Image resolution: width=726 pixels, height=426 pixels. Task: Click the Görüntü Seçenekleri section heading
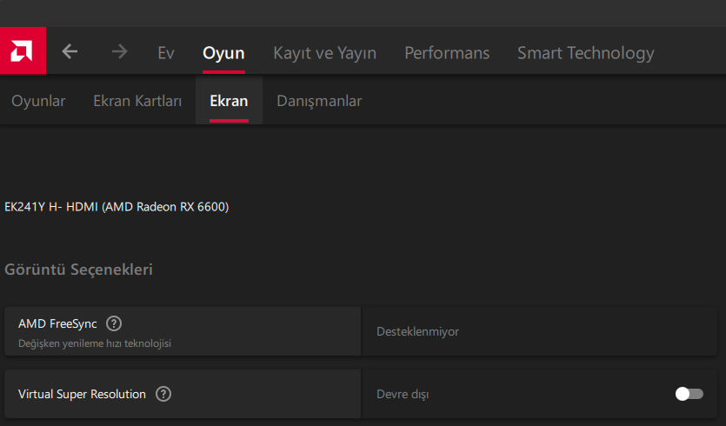79,270
